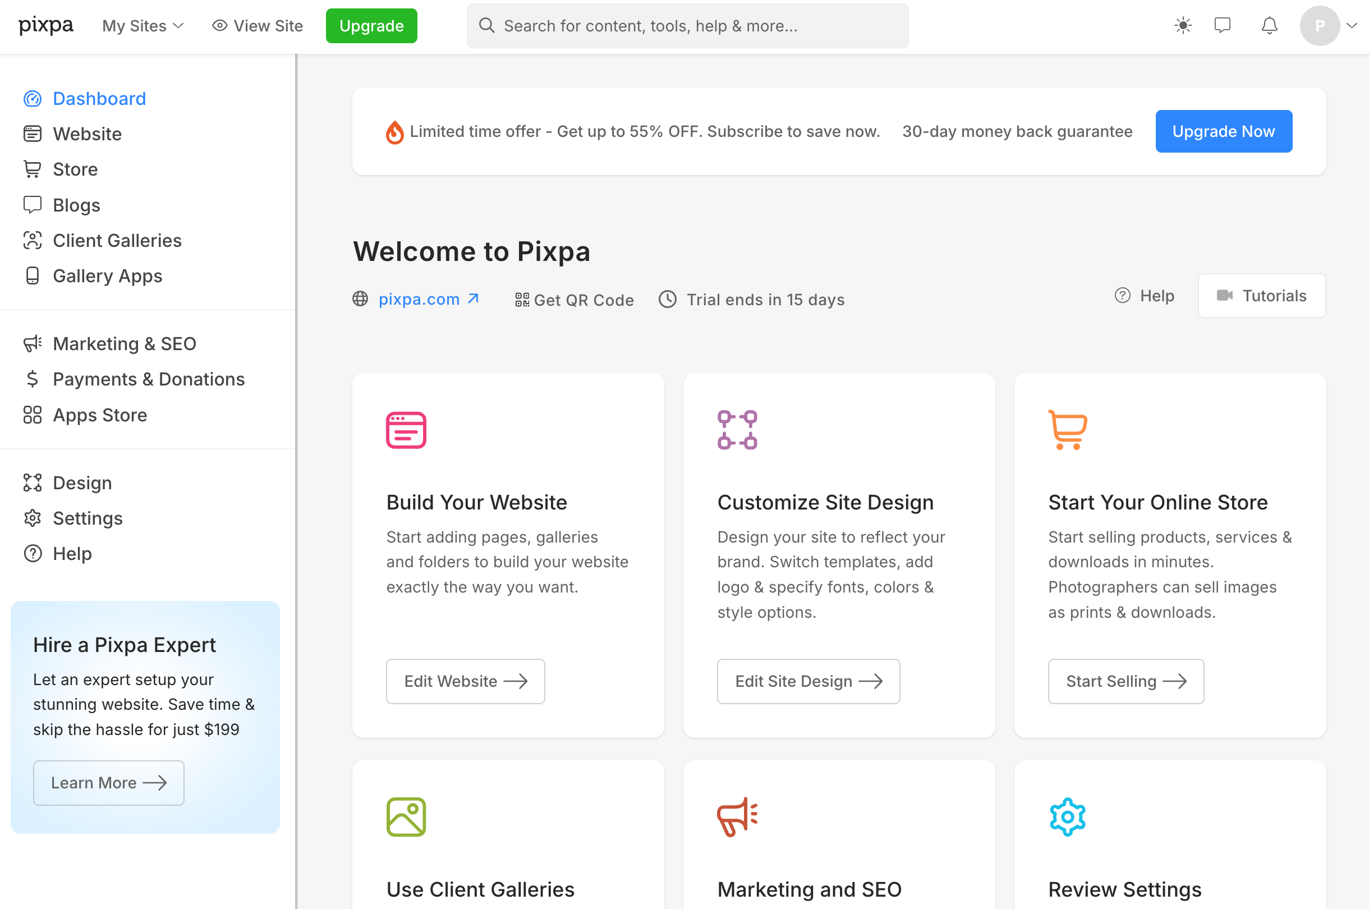Click the Use Client Galleries heading

(x=480, y=889)
